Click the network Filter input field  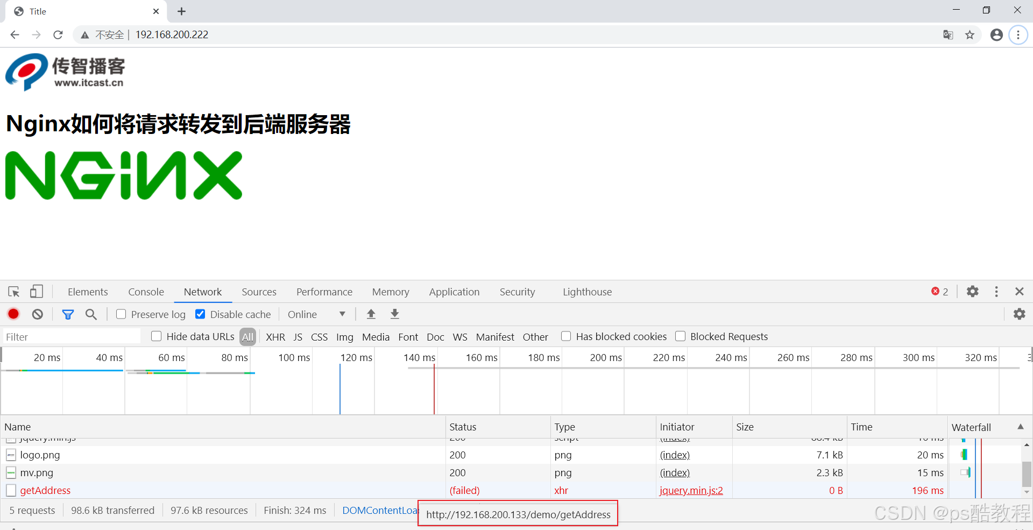pos(72,337)
